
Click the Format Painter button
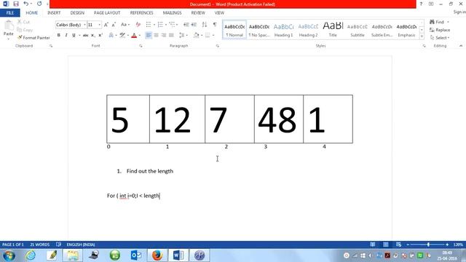coord(33,38)
